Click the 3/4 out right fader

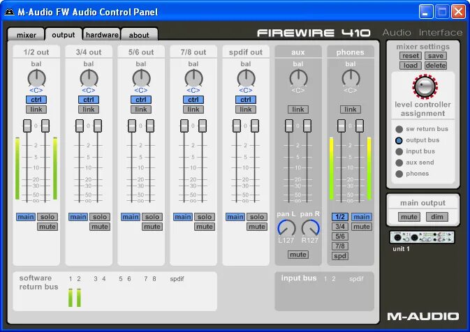pos(98,126)
